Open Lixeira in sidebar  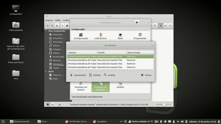[54, 68]
